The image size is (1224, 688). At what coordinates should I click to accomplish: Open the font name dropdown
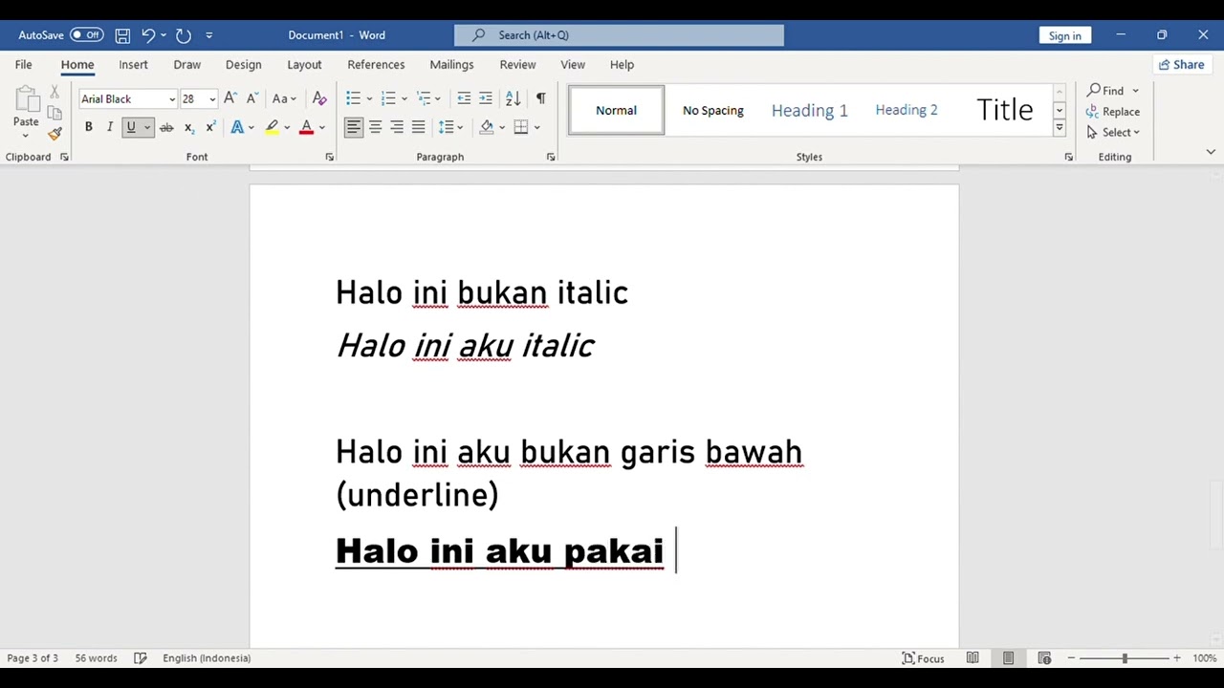172,99
